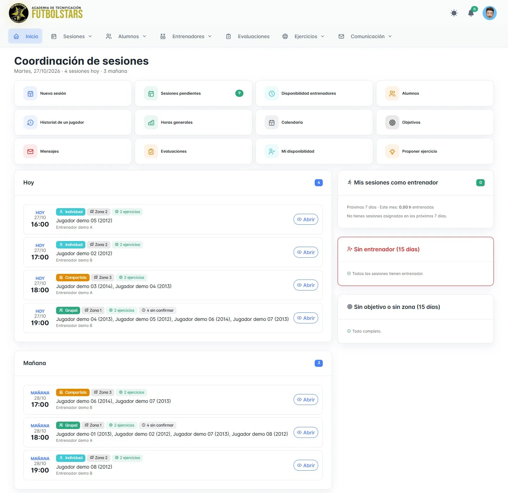
Task: Click the Alumnos card people icon
Action: (392, 94)
